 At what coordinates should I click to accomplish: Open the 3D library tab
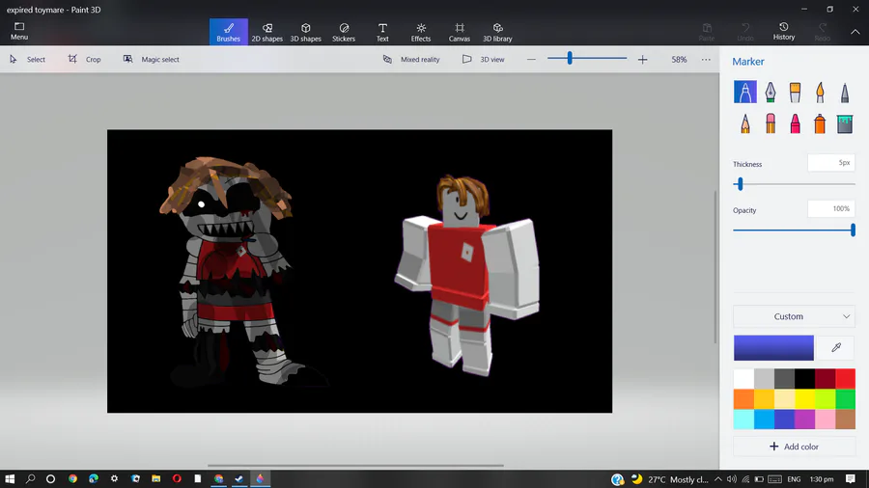click(497, 32)
